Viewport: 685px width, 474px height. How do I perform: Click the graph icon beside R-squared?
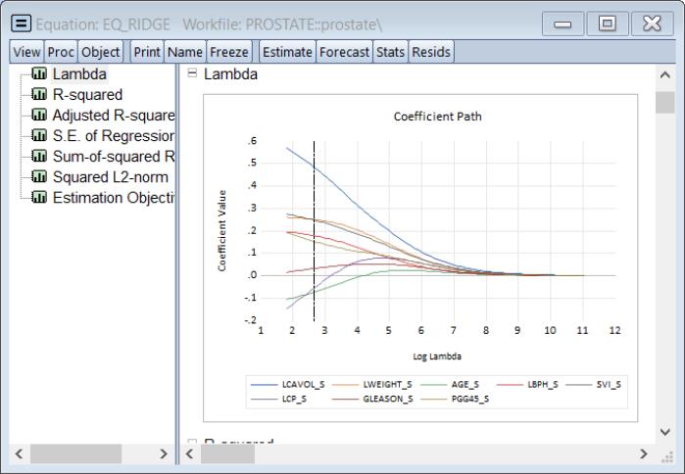click(x=41, y=95)
